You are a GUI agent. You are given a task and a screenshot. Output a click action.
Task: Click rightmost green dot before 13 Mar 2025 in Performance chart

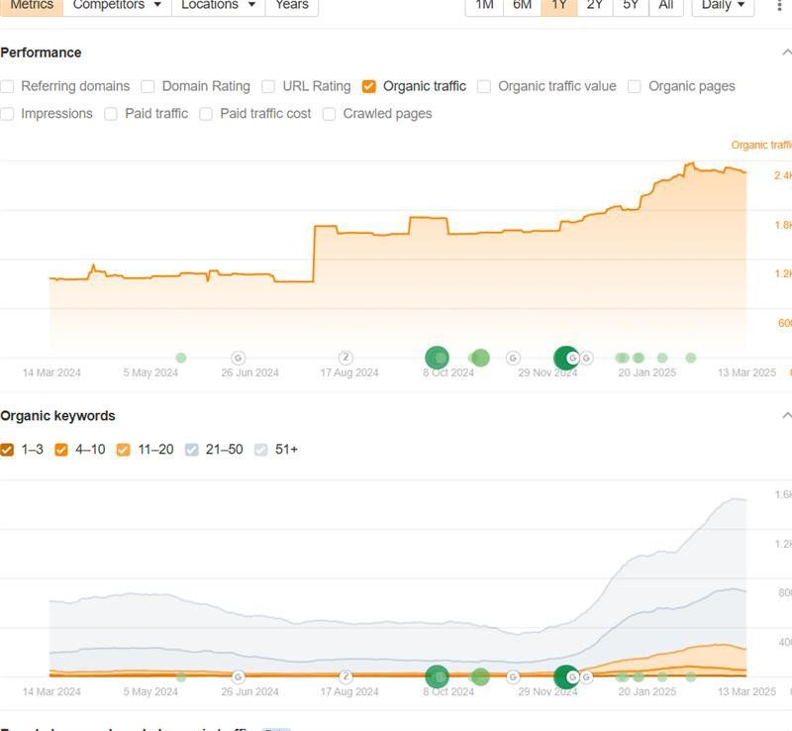pos(690,358)
